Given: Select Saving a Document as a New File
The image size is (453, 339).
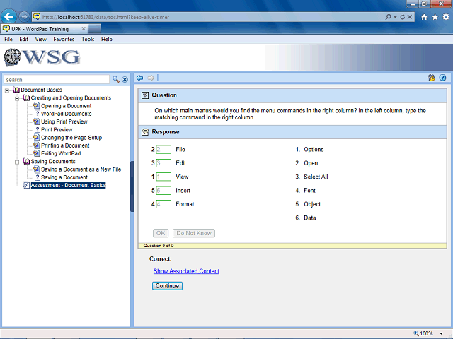Looking at the screenshot, I should (81, 169).
